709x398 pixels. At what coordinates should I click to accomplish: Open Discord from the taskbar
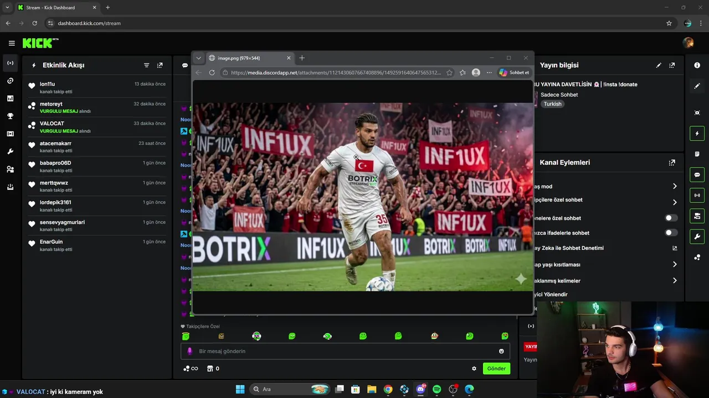pyautogui.click(x=420, y=389)
